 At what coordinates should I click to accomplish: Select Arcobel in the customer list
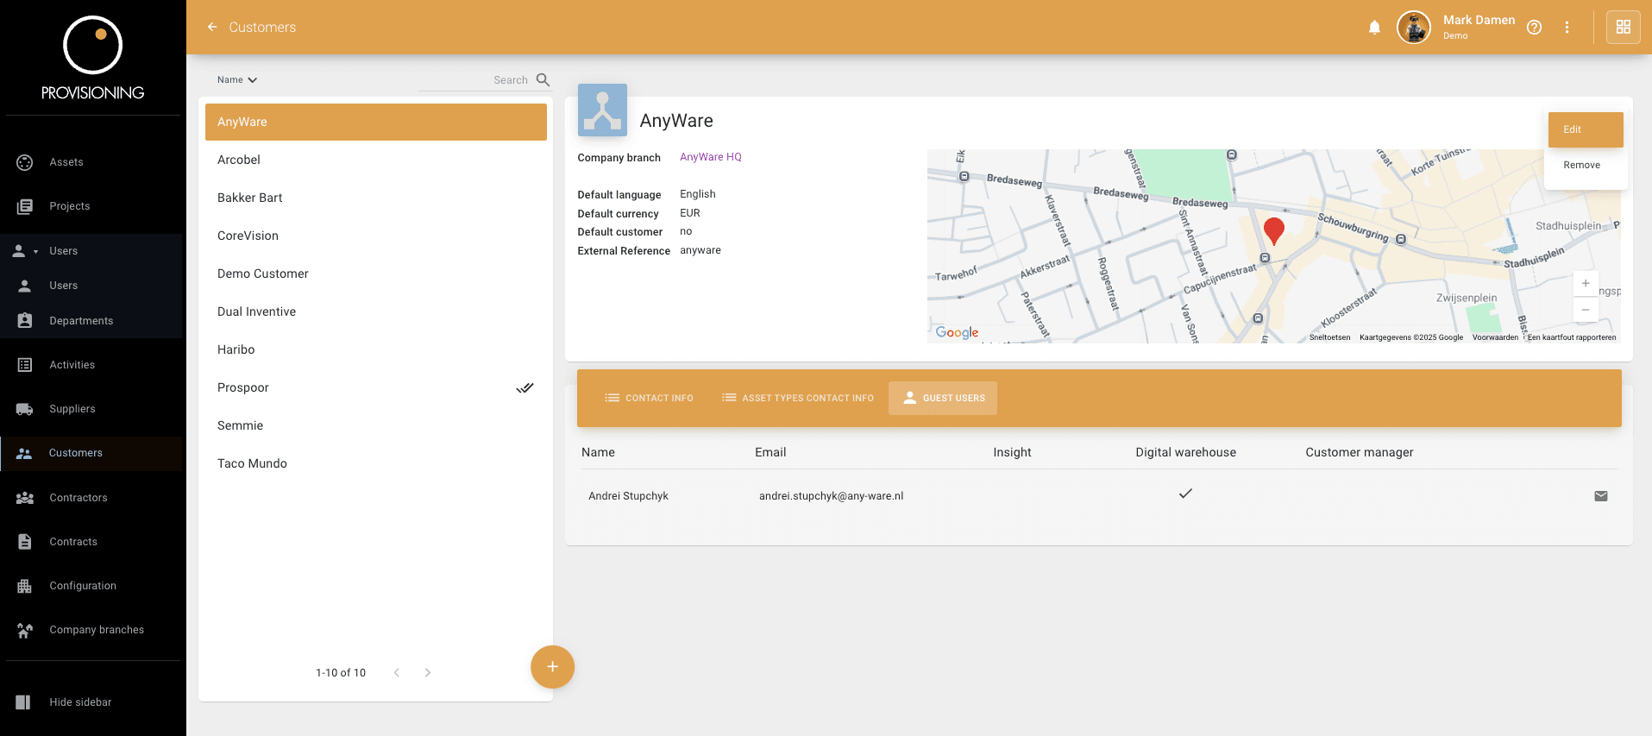[x=376, y=160]
